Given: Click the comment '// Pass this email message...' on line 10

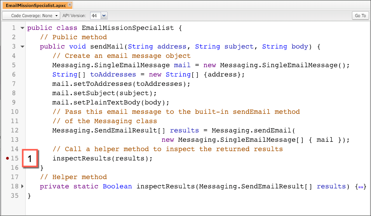Looking at the screenshot, I should (176, 112).
